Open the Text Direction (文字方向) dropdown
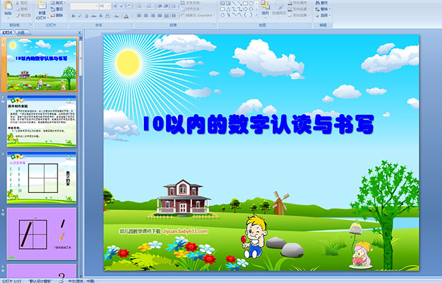 [191, 3]
